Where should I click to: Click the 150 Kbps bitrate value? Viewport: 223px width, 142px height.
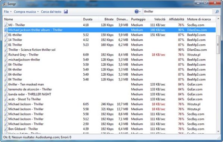(107, 35)
